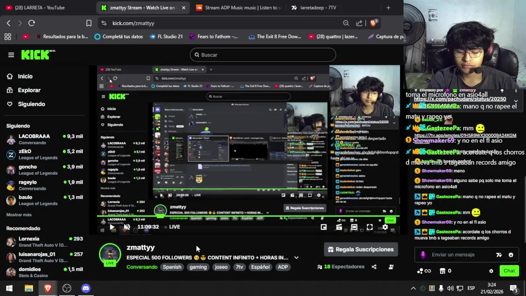The image size is (526, 296).
Task: Open Windows notification center
Action: click(514, 288)
